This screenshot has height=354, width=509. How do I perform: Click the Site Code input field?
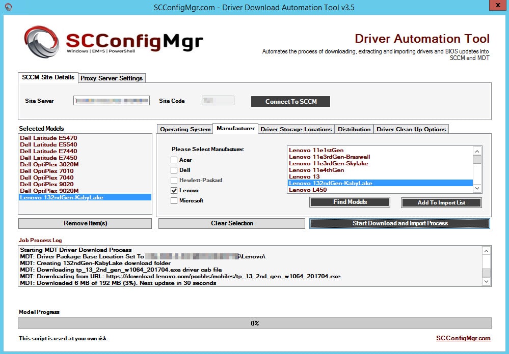point(218,101)
